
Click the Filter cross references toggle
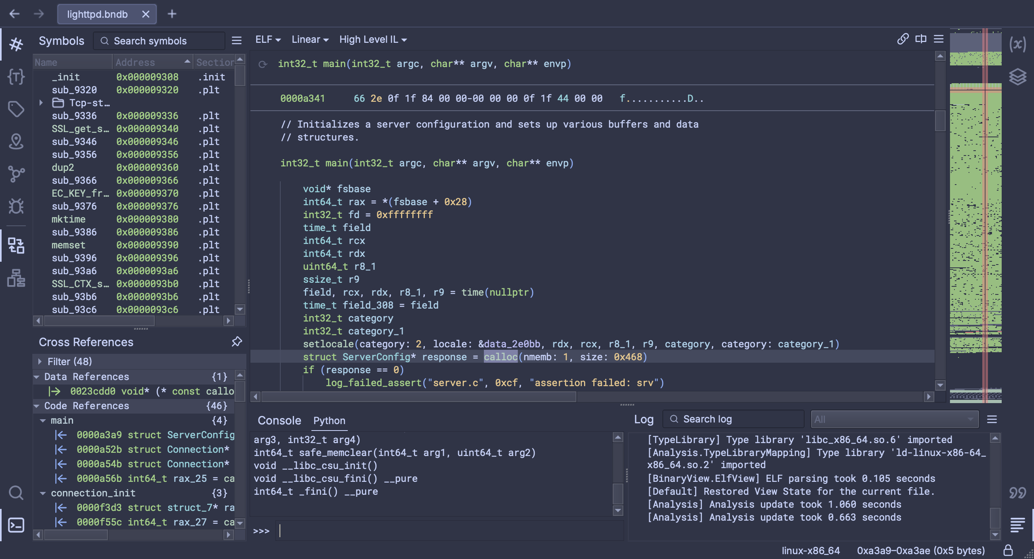pyautogui.click(x=39, y=361)
